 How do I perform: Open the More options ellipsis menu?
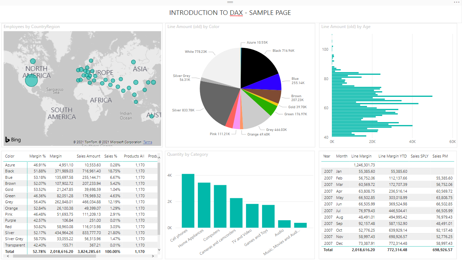pyautogui.click(x=456, y=2)
